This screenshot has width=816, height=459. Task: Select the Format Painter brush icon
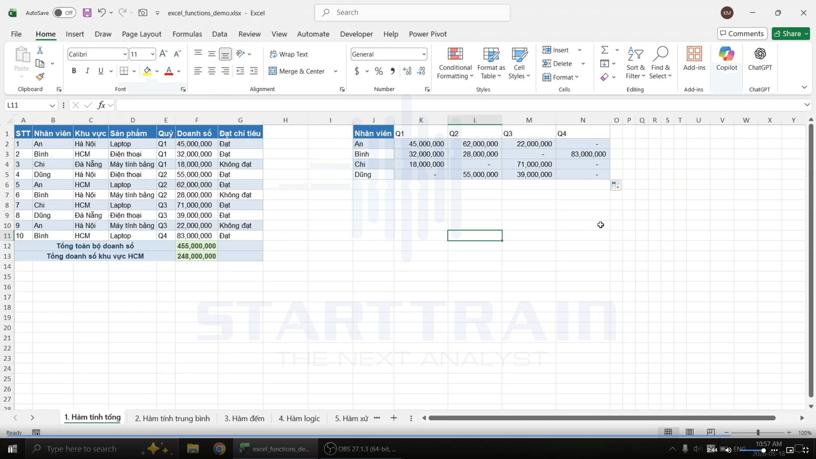[x=40, y=77]
